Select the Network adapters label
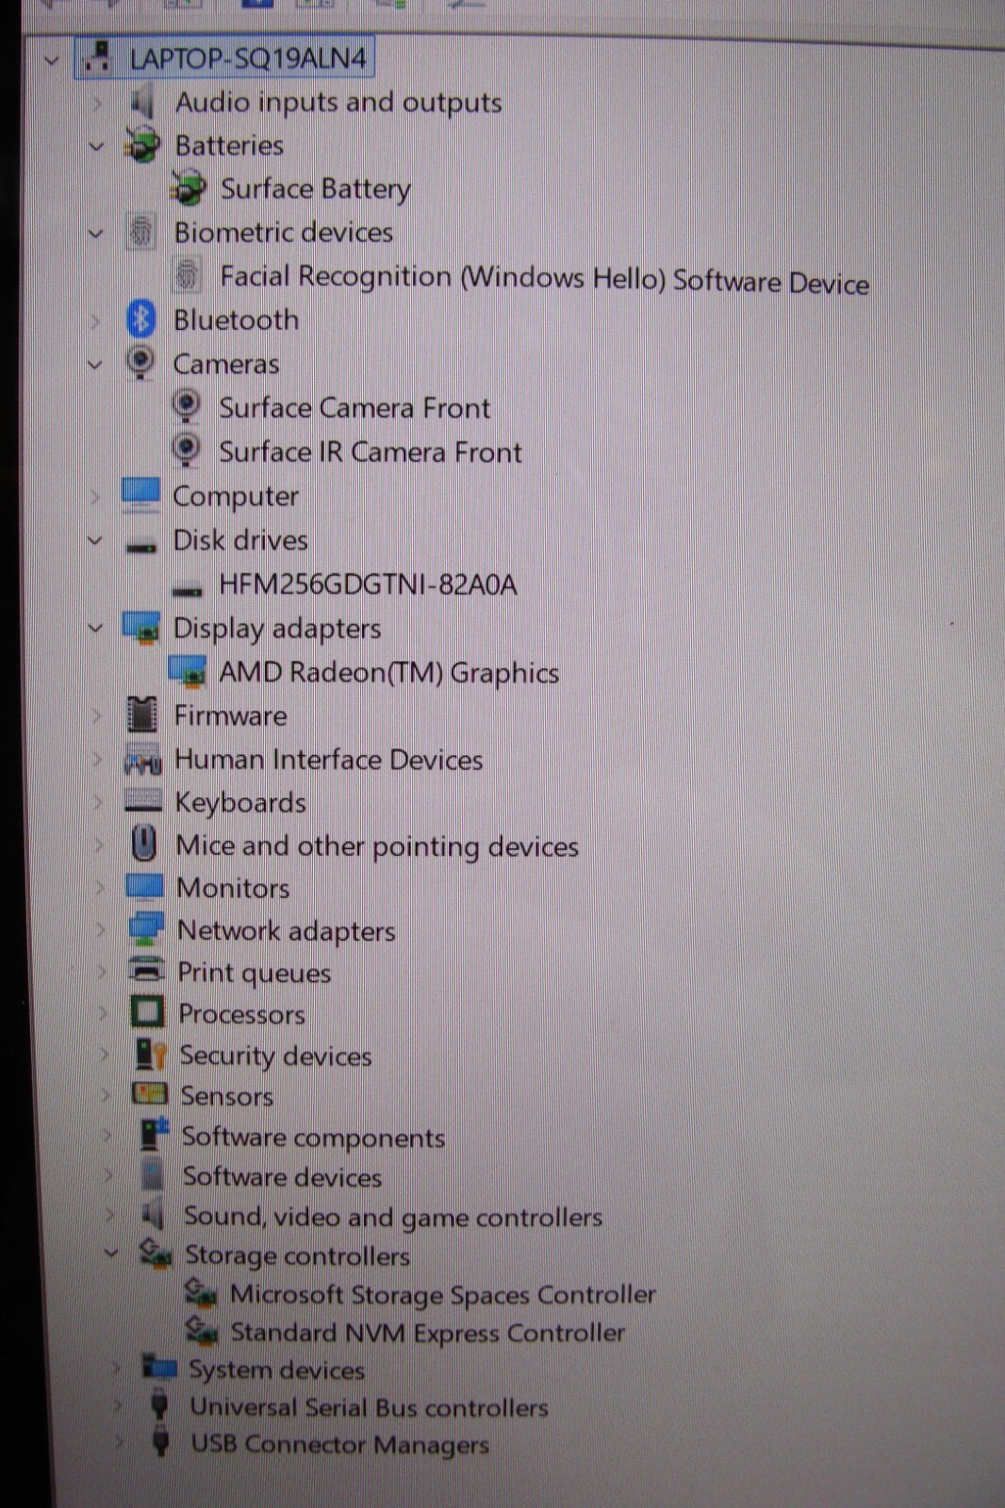Viewport: 1005px width, 1508px height. tap(287, 931)
